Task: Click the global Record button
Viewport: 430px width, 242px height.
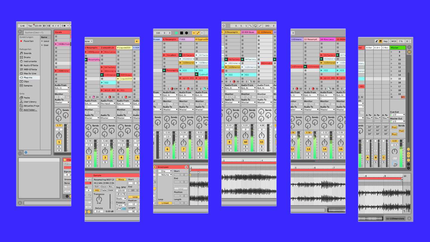Action: [187, 33]
